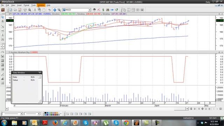Open the MACD indicator dropdown

[89, 10]
